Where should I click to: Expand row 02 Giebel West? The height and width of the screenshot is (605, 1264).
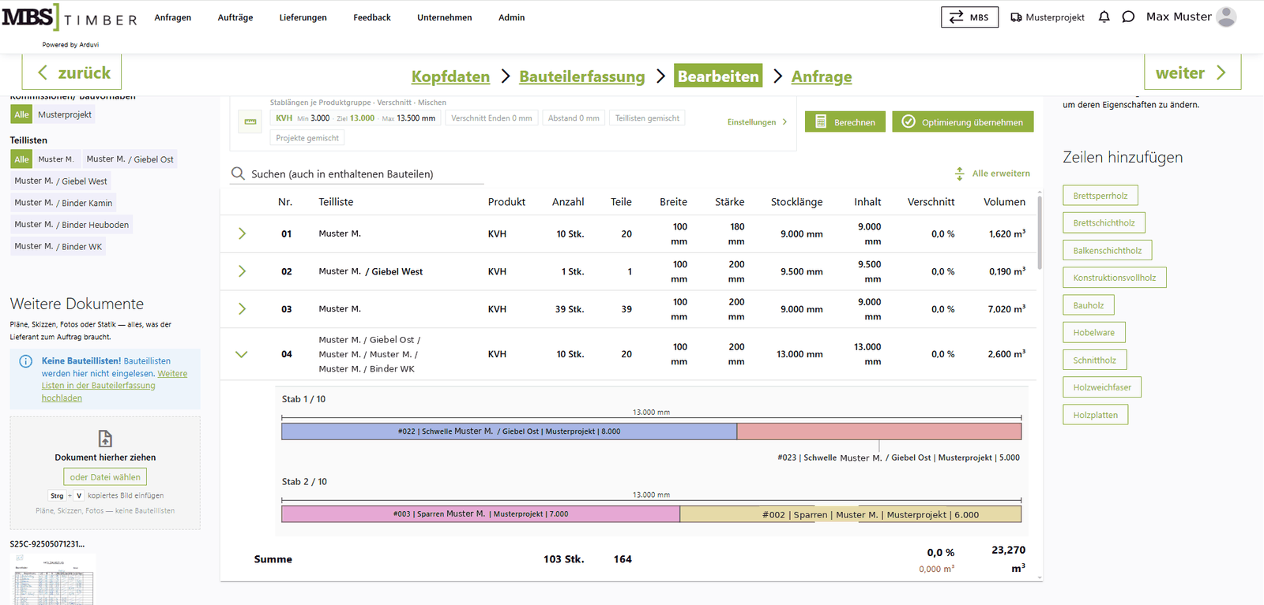(x=242, y=271)
